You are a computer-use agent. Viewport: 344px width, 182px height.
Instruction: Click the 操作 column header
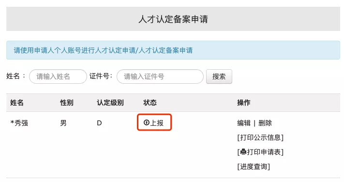[244, 103]
